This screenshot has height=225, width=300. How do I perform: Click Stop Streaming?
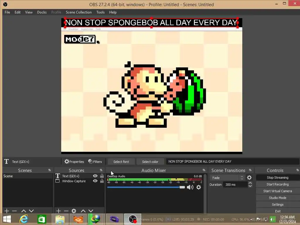coord(278,178)
